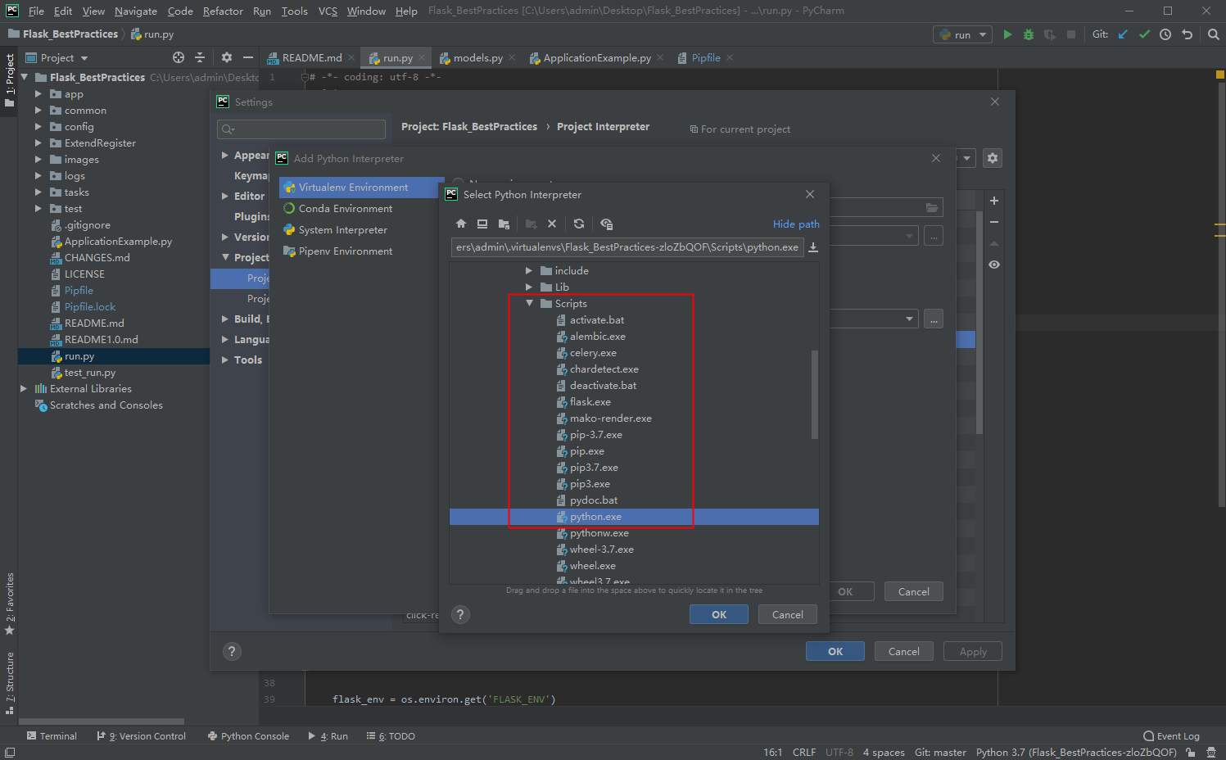Open the Terminal tool window
Screen dimensions: 1226x760
pyautogui.click(x=52, y=735)
